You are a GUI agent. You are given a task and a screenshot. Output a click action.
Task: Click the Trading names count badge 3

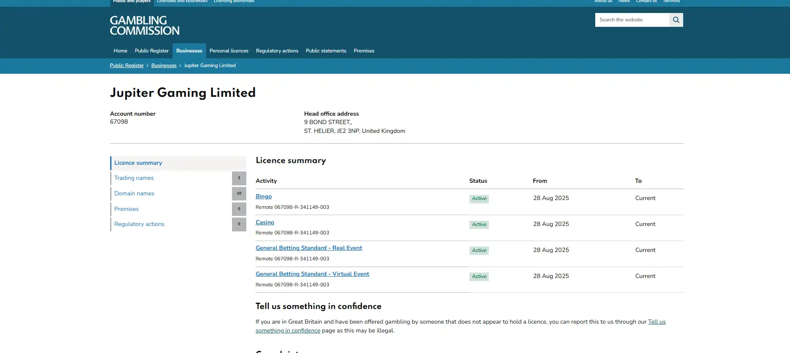pos(239,178)
